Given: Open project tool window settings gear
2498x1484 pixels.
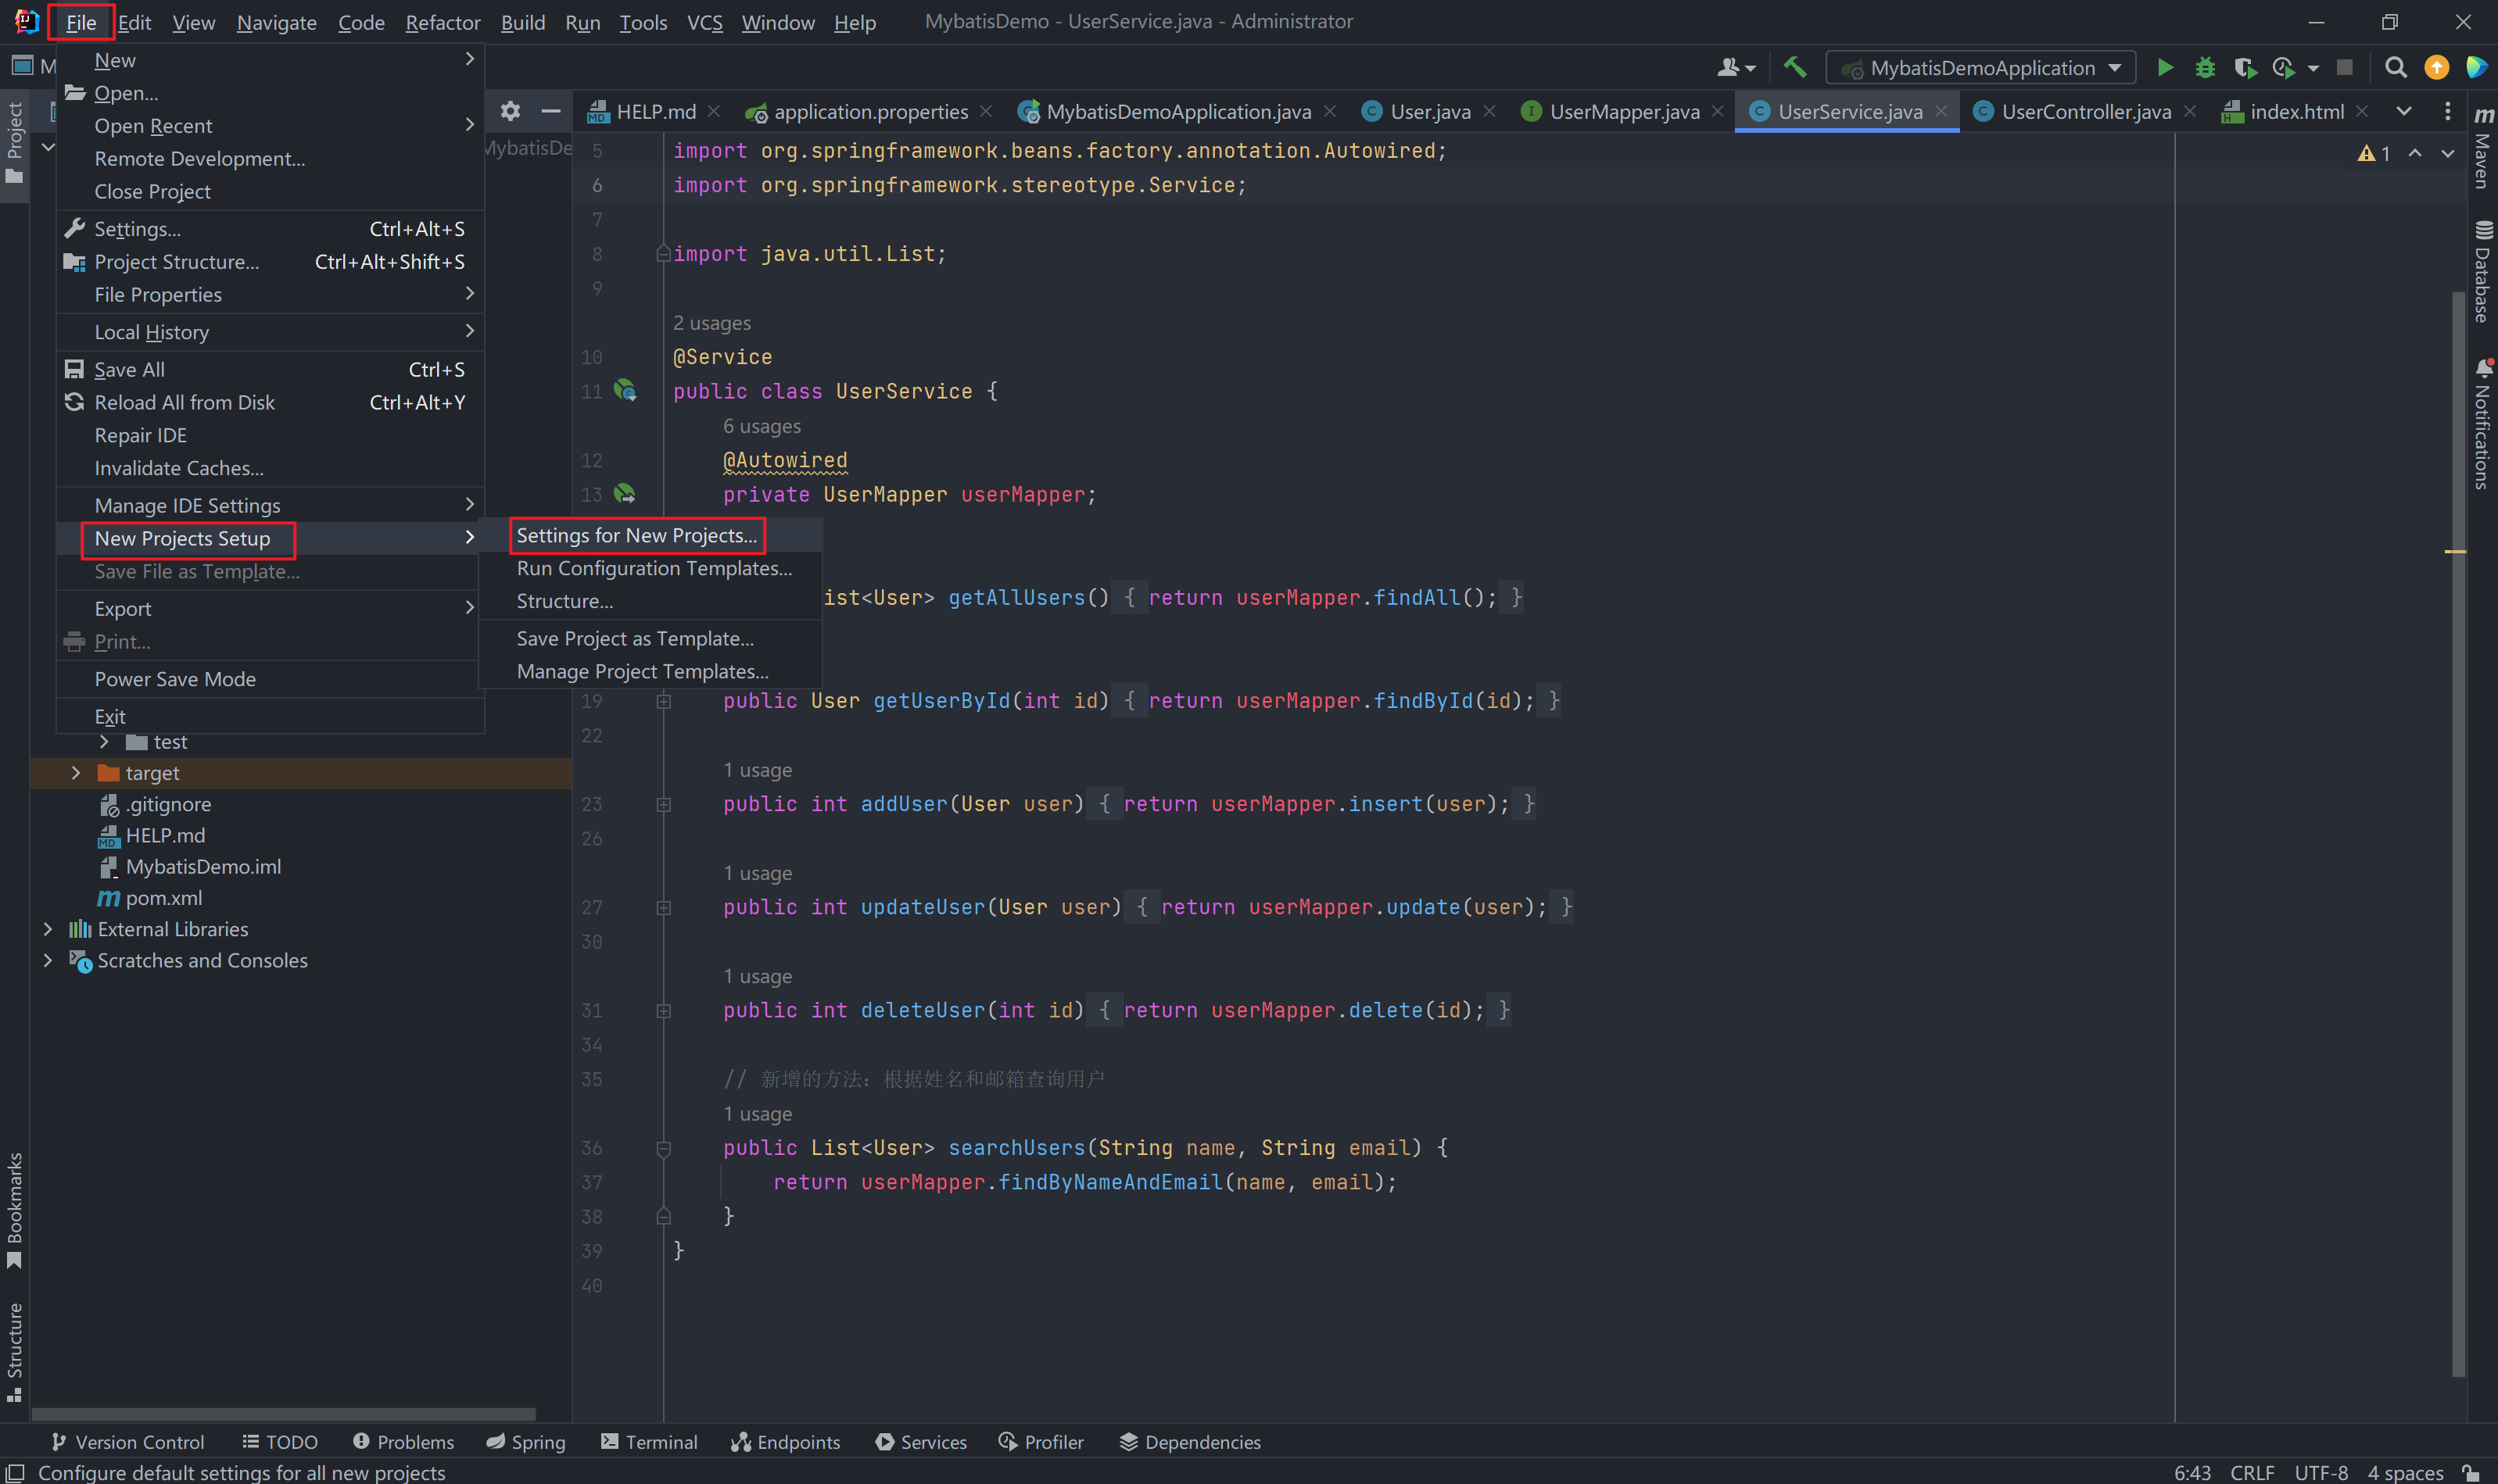Looking at the screenshot, I should (511, 111).
